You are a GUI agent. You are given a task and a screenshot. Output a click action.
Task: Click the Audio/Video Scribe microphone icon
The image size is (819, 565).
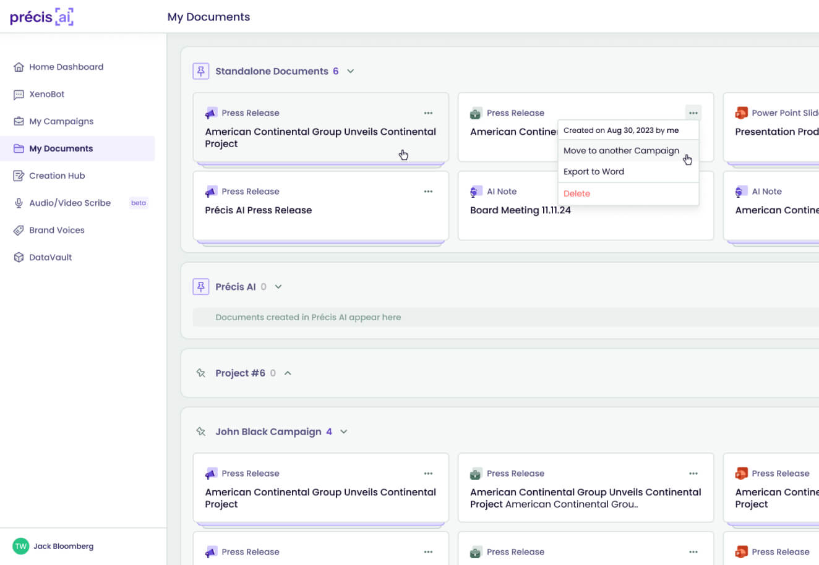click(19, 203)
